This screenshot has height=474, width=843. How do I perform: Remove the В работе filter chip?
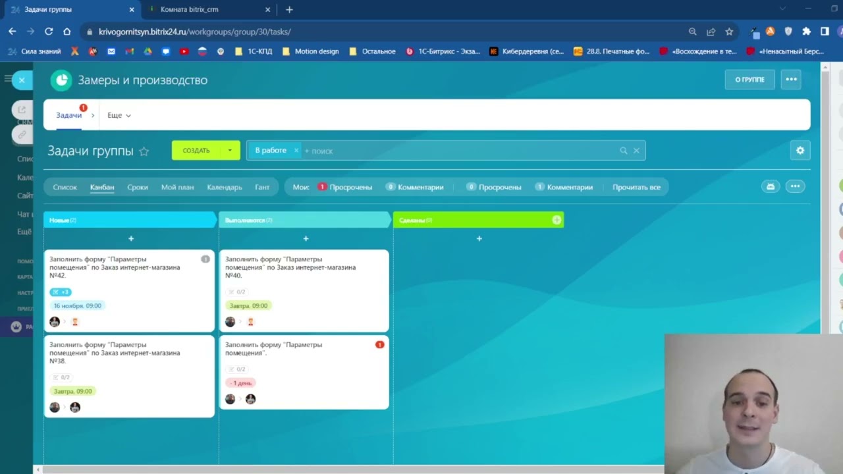coord(296,150)
